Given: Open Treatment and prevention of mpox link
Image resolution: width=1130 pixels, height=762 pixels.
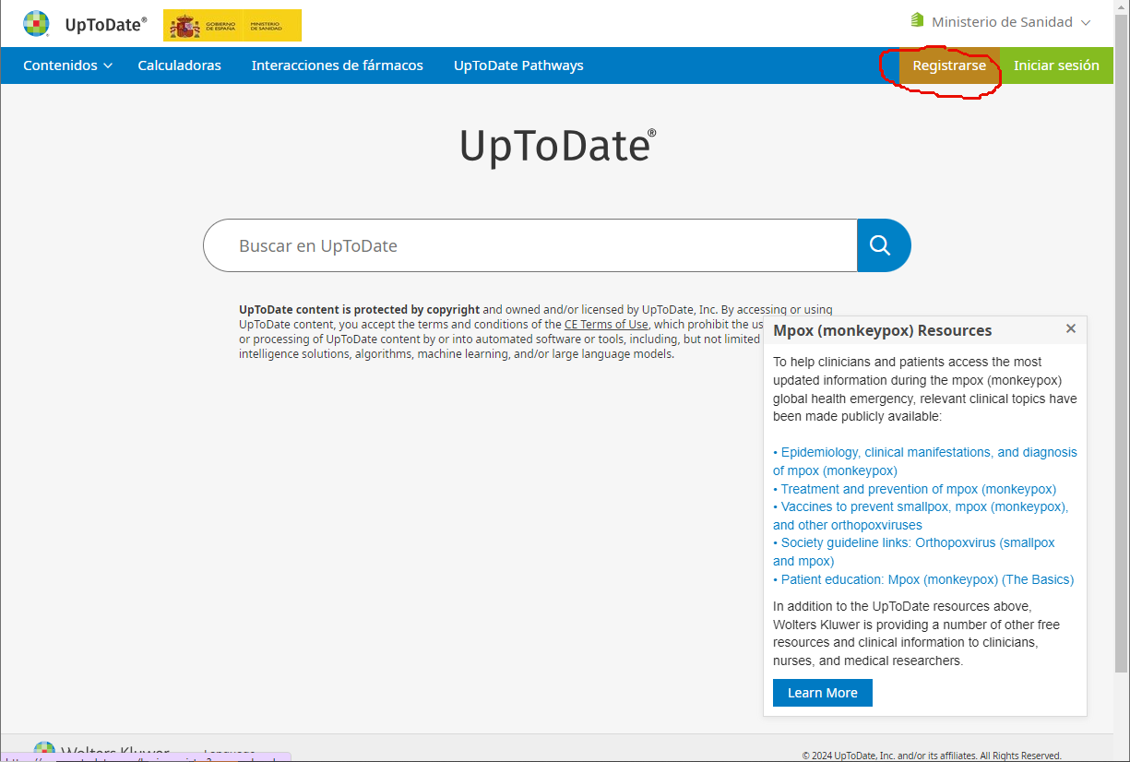Looking at the screenshot, I should coord(918,489).
